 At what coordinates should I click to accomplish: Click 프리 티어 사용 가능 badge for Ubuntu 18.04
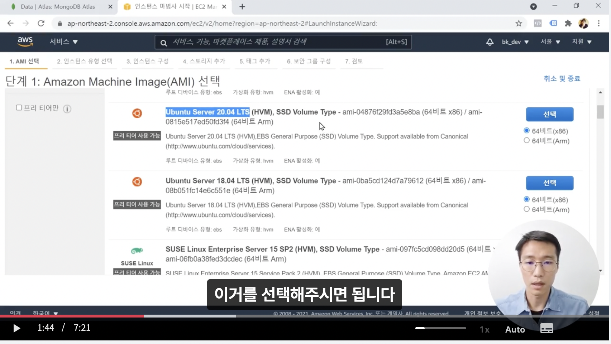coord(137,204)
